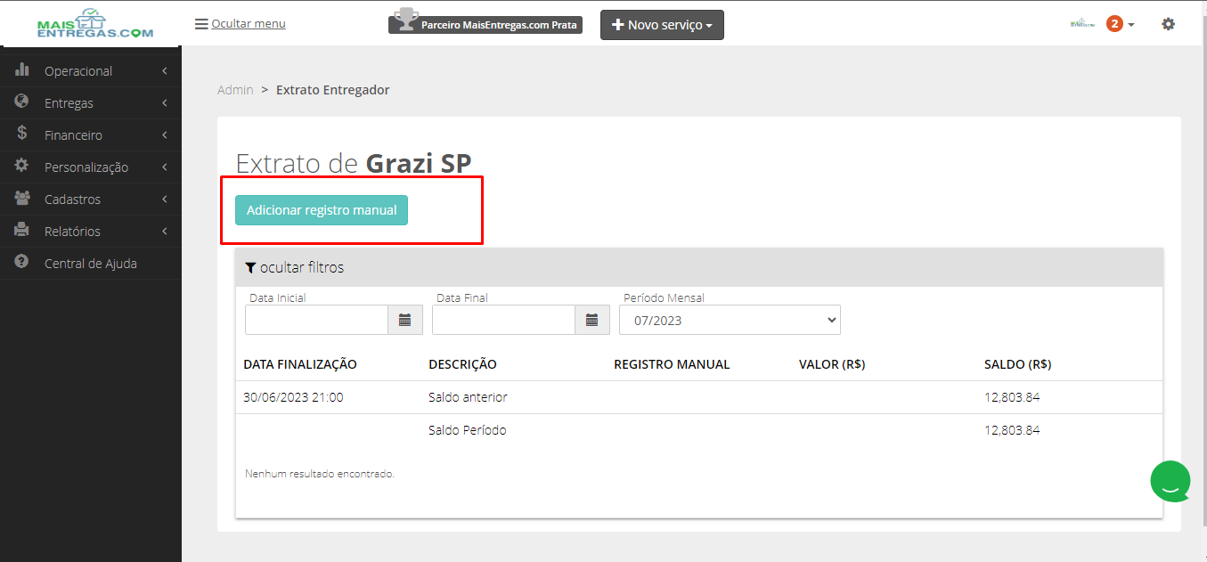
Task: Expand the Relatórios chevron
Action: [165, 232]
